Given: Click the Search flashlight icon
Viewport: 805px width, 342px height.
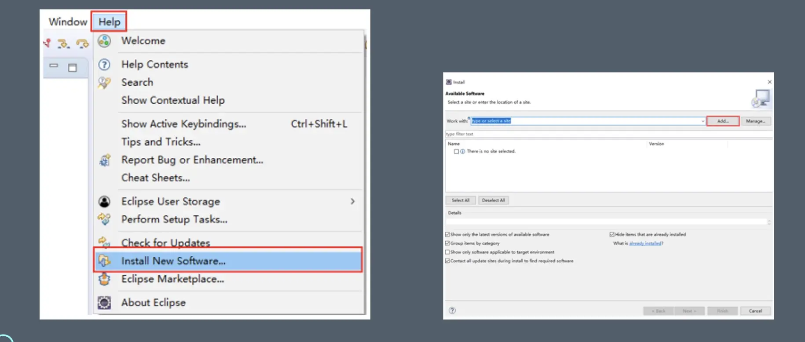Looking at the screenshot, I should coord(104,83).
